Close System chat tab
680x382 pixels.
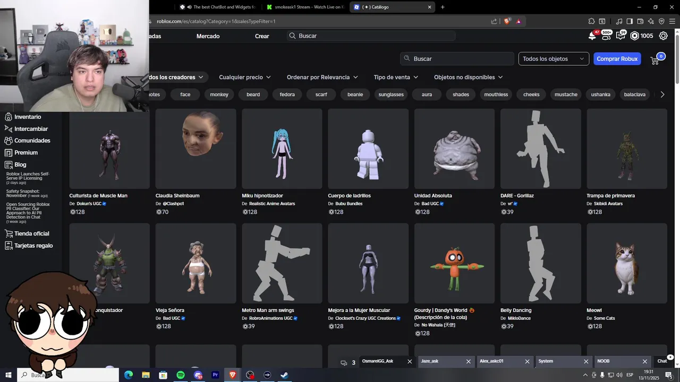pos(586,361)
